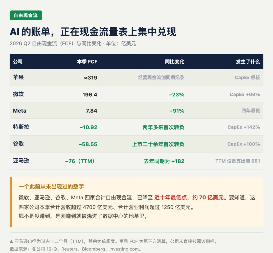Click the ▲ triangle footnote marker
The height and width of the screenshot is (253, 273).
click(11, 241)
